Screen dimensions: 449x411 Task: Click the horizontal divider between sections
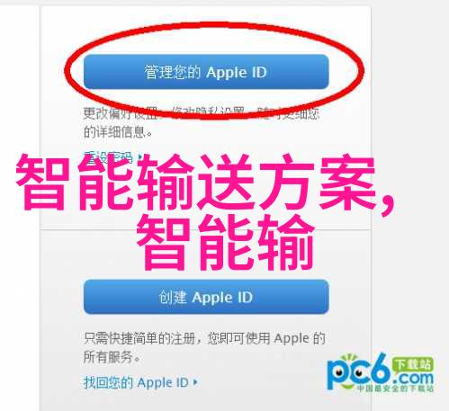pyautogui.click(x=205, y=229)
